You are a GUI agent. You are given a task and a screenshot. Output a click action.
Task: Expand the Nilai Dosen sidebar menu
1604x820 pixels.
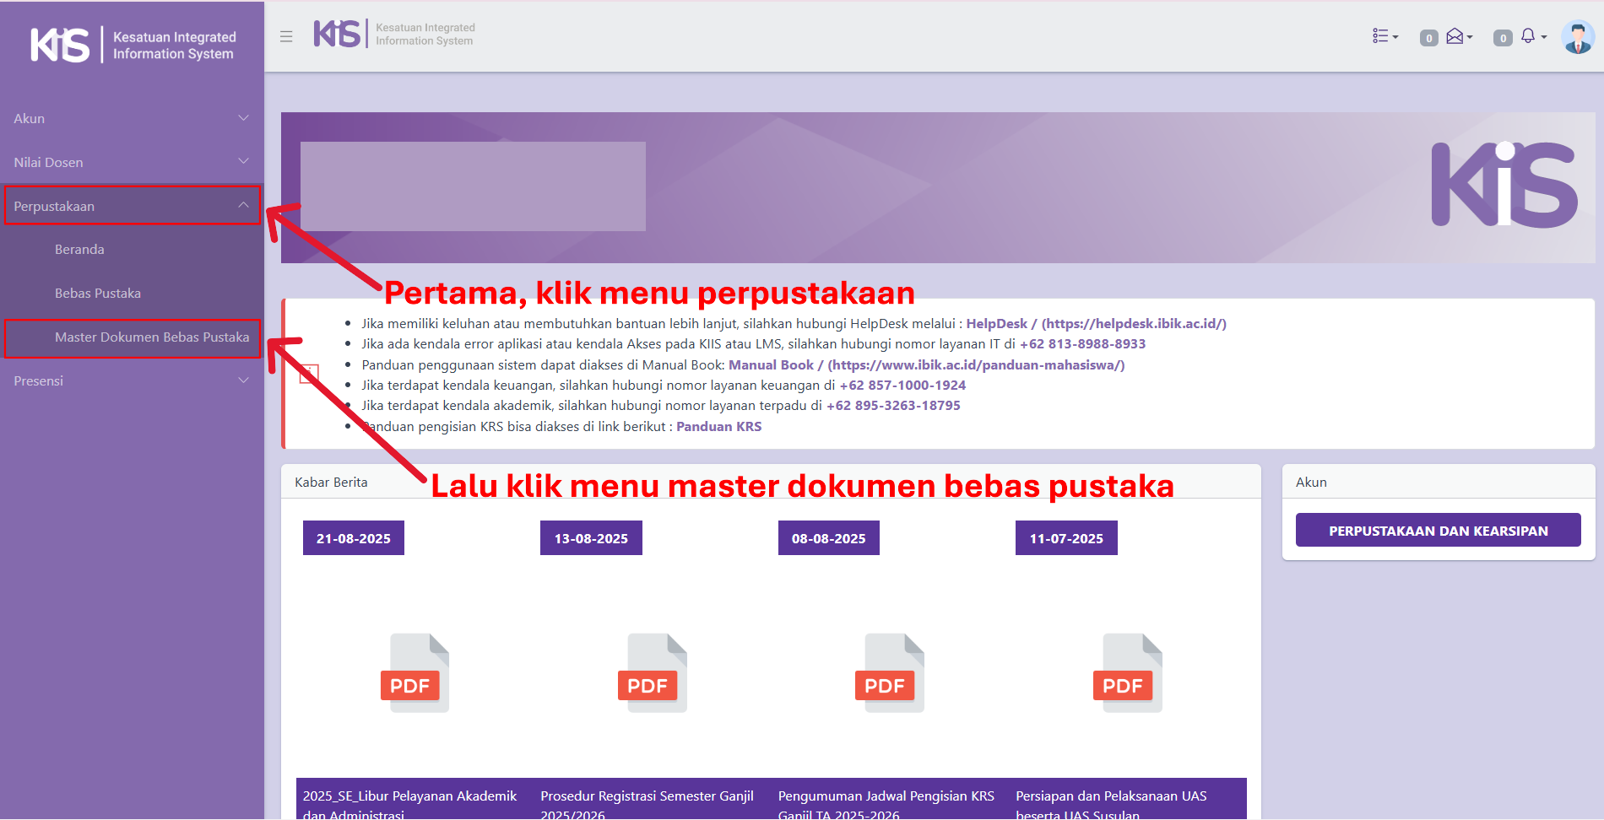tap(132, 162)
